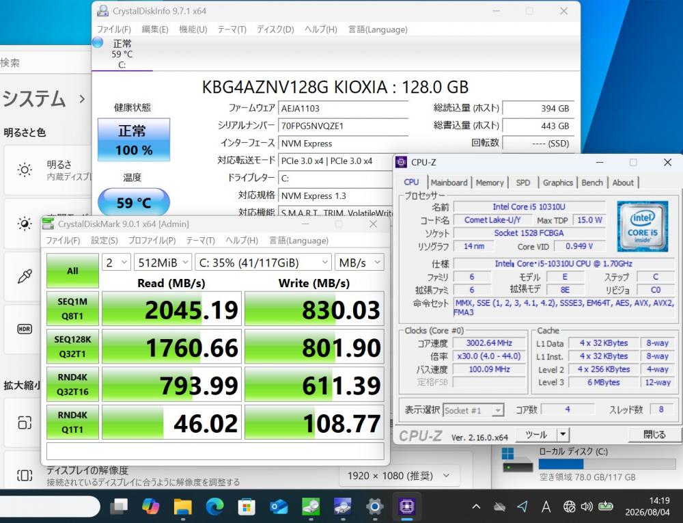Select the drive C: tab in CrystalDiskInfo
This screenshot has height=523, width=683.
pos(122,54)
